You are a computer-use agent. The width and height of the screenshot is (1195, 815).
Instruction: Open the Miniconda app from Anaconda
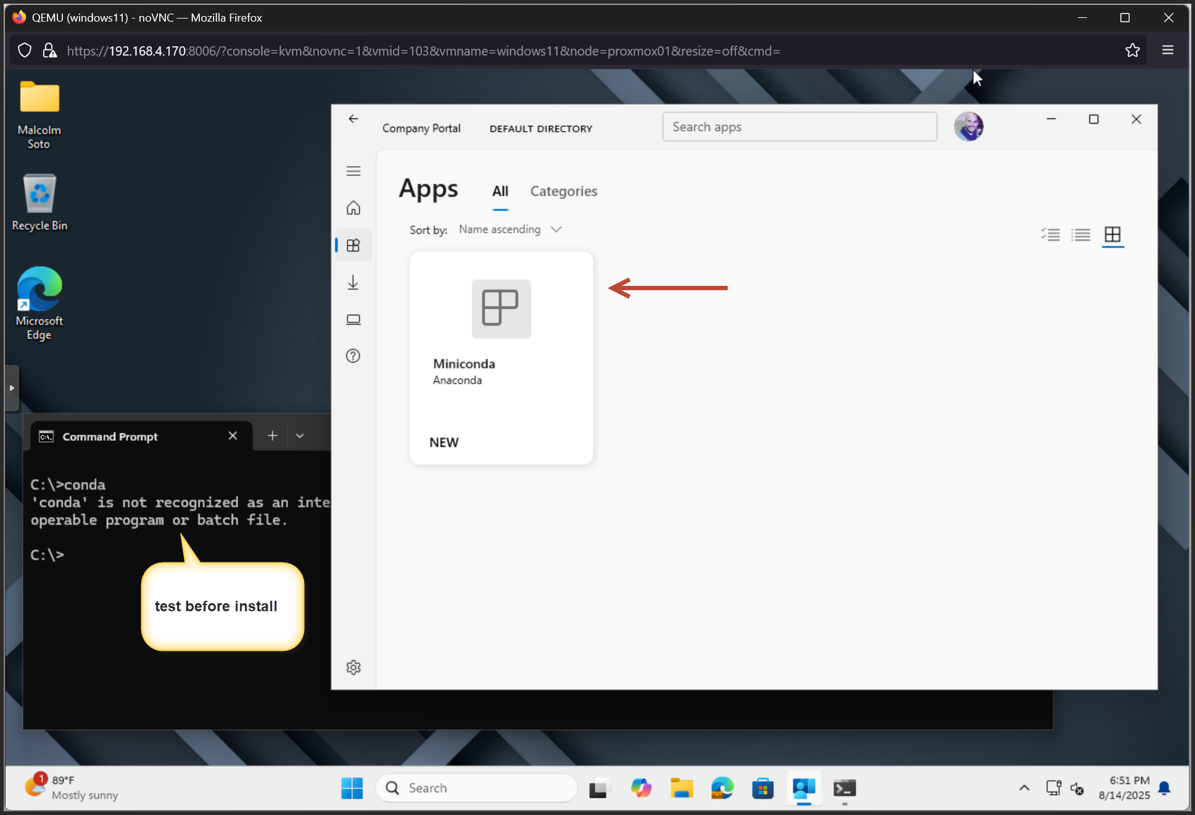[x=500, y=357]
